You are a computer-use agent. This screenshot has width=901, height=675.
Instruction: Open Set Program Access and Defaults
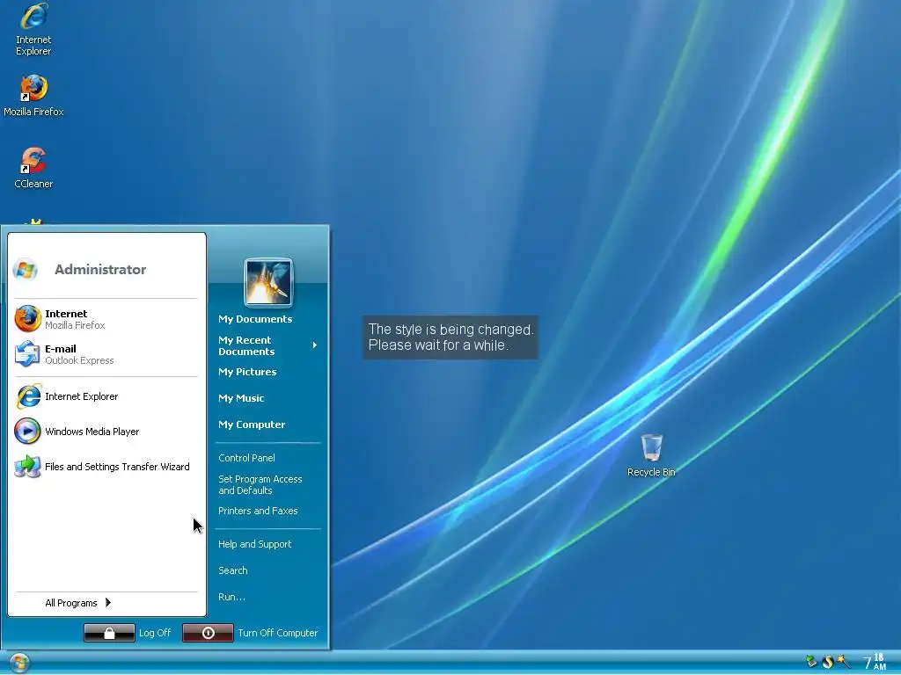[260, 484]
